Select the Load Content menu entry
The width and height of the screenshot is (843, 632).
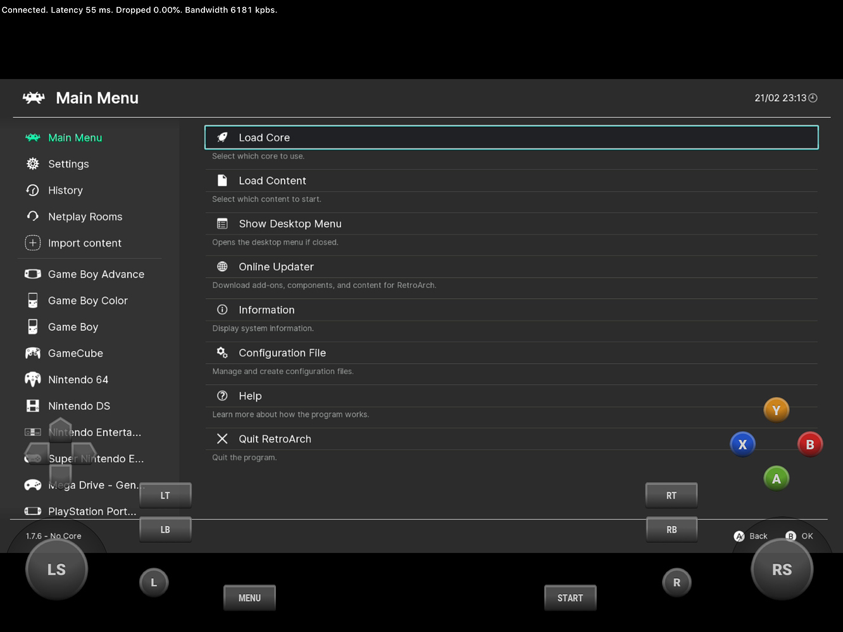click(511, 180)
